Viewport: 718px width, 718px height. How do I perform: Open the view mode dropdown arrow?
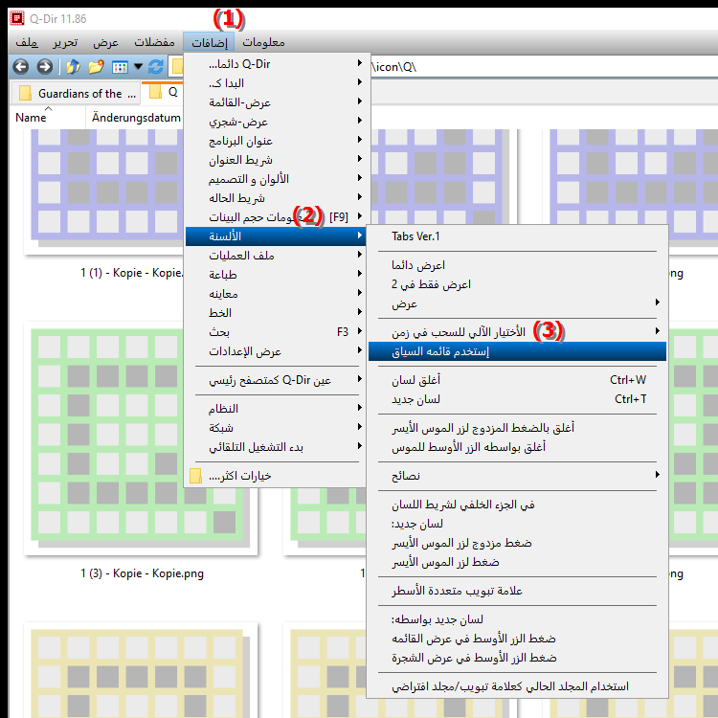point(138,67)
